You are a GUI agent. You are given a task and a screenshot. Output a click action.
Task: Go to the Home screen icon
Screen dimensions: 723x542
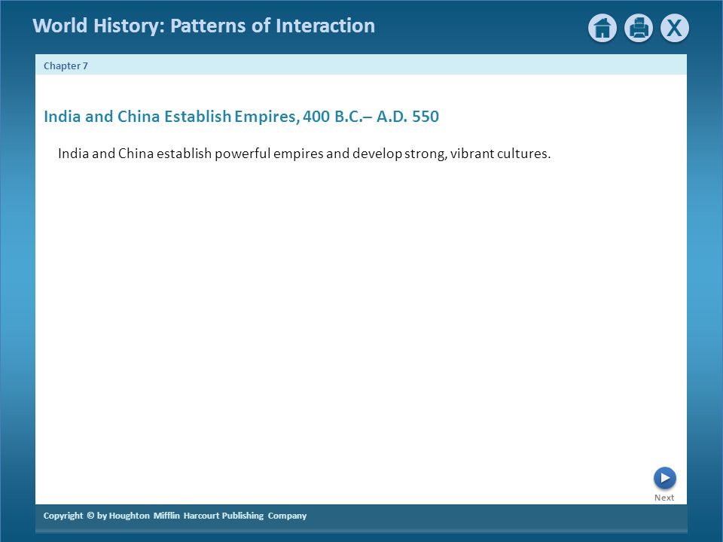click(602, 28)
